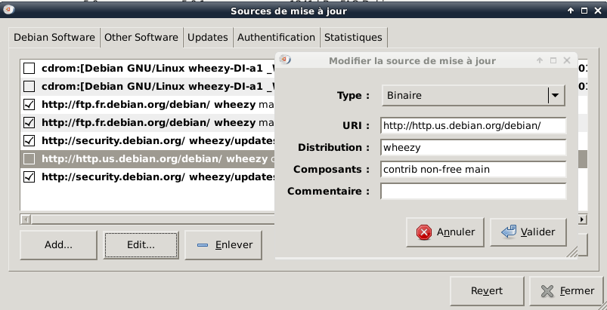
Task: Focus the empty Commentaire field
Action: (473, 191)
